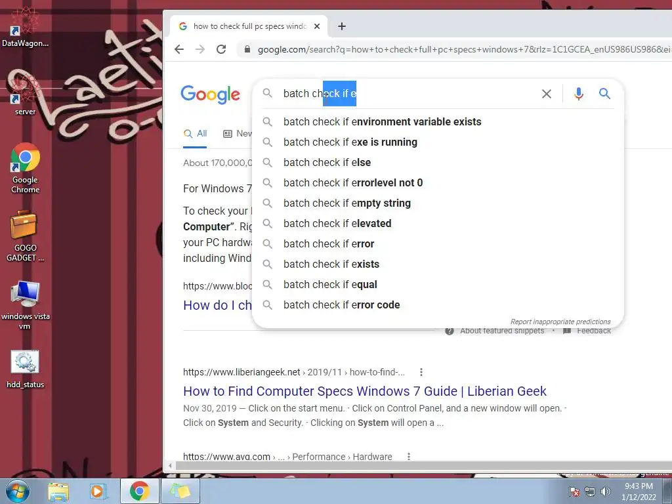Click the avg.com result URL text
Image resolution: width=672 pixels, height=504 pixels.
click(x=287, y=457)
